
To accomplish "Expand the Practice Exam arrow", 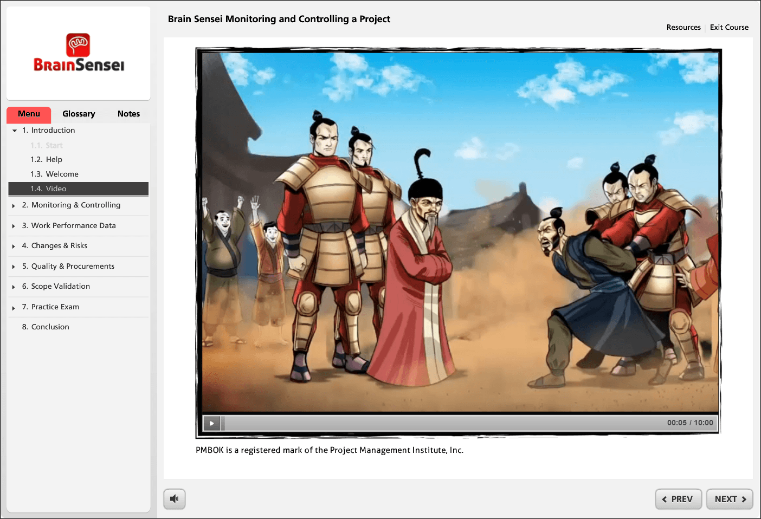I will (14, 307).
